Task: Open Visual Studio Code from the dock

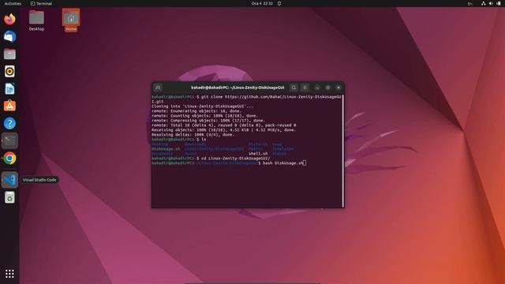Action: click(x=9, y=180)
